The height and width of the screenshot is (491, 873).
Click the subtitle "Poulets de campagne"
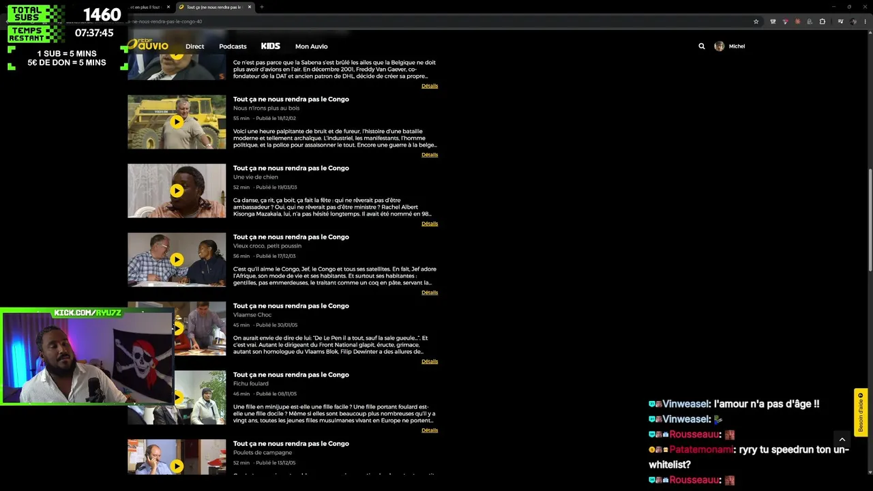[263, 453]
